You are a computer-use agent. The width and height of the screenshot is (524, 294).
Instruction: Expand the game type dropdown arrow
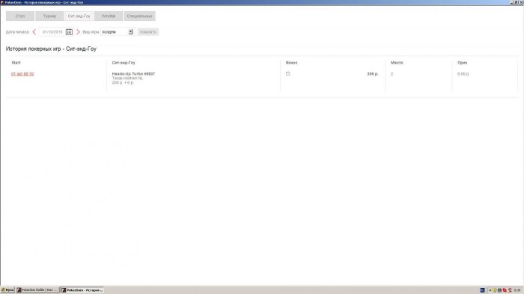tap(131, 31)
